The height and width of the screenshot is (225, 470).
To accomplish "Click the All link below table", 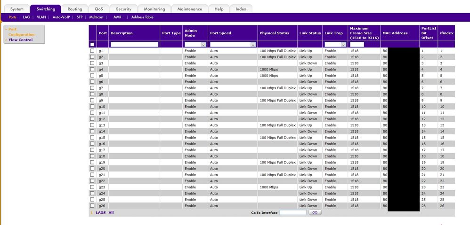I will coord(111,212).
